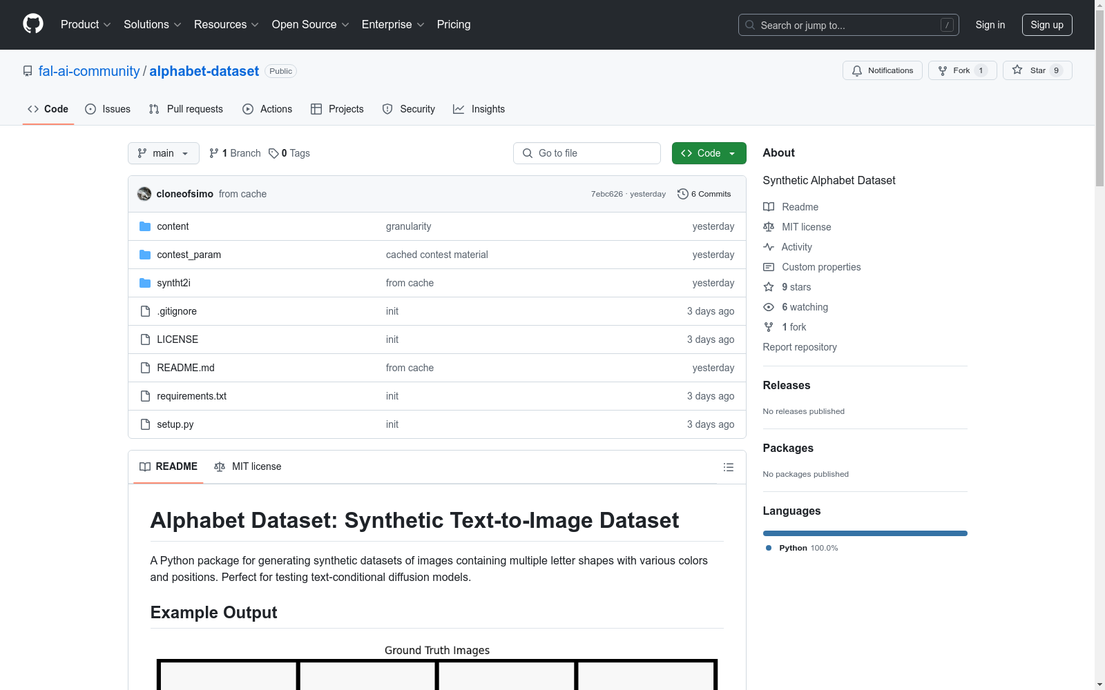Image resolution: width=1105 pixels, height=690 pixels.
Task: Expand the Resources menu
Action: 227,25
